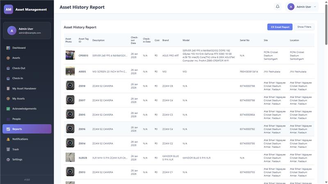Open camera photo for Z0018
The width and height of the screenshot is (328, 184).
click(x=70, y=85)
